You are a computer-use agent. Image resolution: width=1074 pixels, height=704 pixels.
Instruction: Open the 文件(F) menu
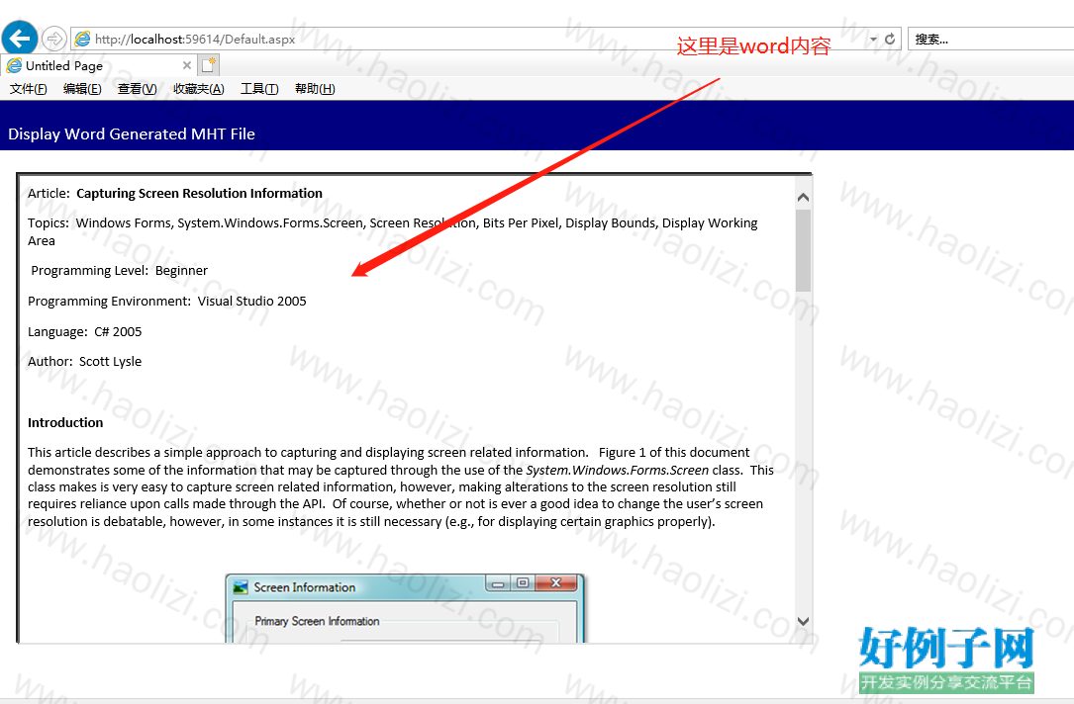pyautogui.click(x=28, y=89)
